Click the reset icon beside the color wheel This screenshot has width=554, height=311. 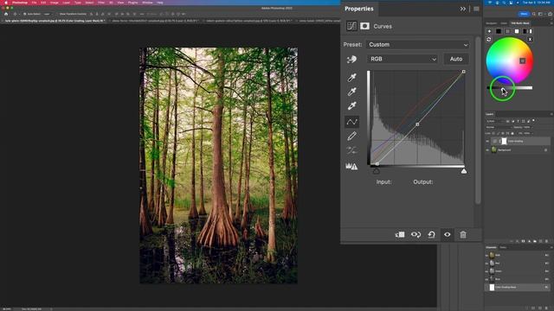click(489, 40)
